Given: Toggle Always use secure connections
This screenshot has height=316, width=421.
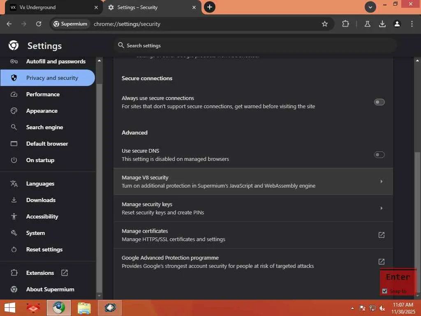Looking at the screenshot, I should [x=379, y=102].
